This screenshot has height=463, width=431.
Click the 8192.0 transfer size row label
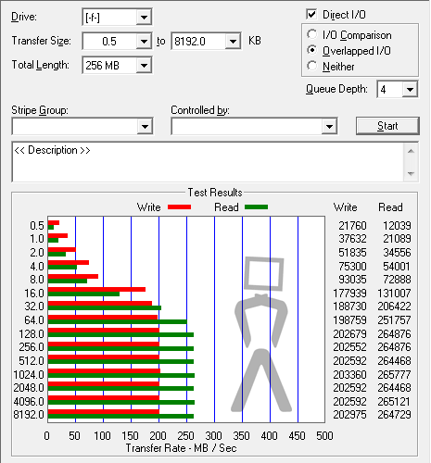click(x=29, y=415)
